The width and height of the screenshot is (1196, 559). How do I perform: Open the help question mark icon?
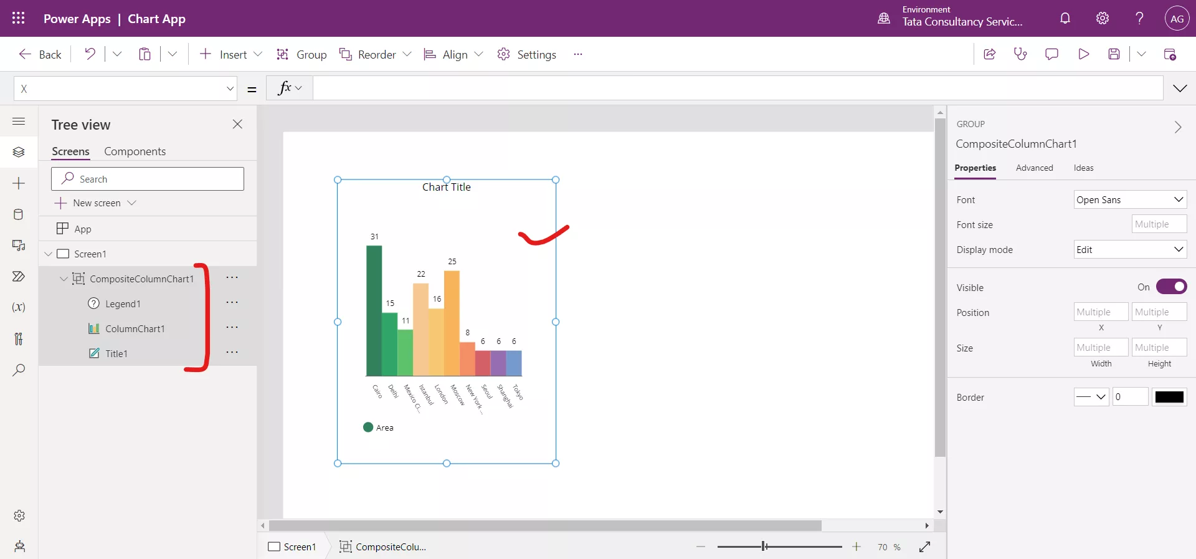pyautogui.click(x=1139, y=18)
